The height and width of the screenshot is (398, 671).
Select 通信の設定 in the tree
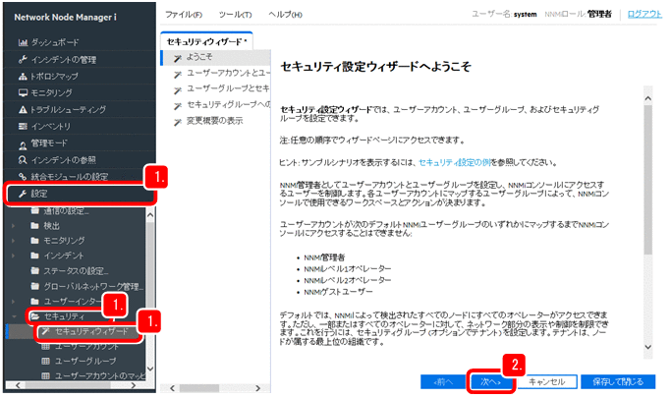tap(67, 210)
